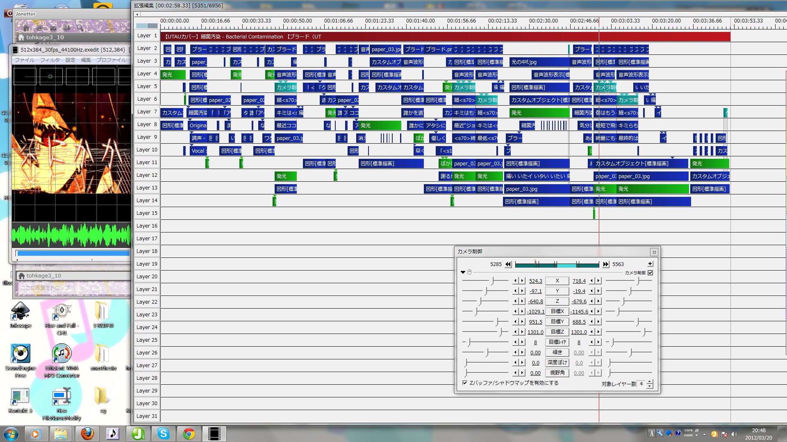Open anasthesia folder on desktop
The width and height of the screenshot is (787, 442).
point(102,358)
